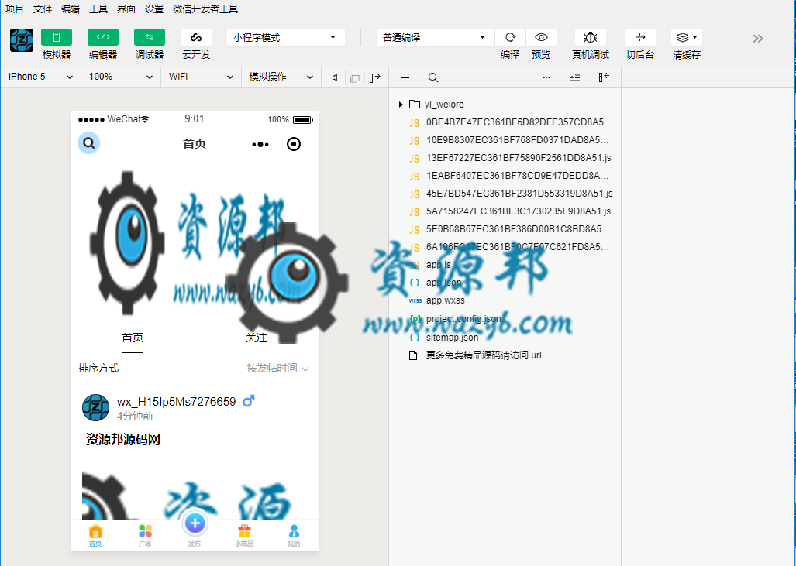
Task: Switch to the 关注 feed tab
Action: (257, 338)
